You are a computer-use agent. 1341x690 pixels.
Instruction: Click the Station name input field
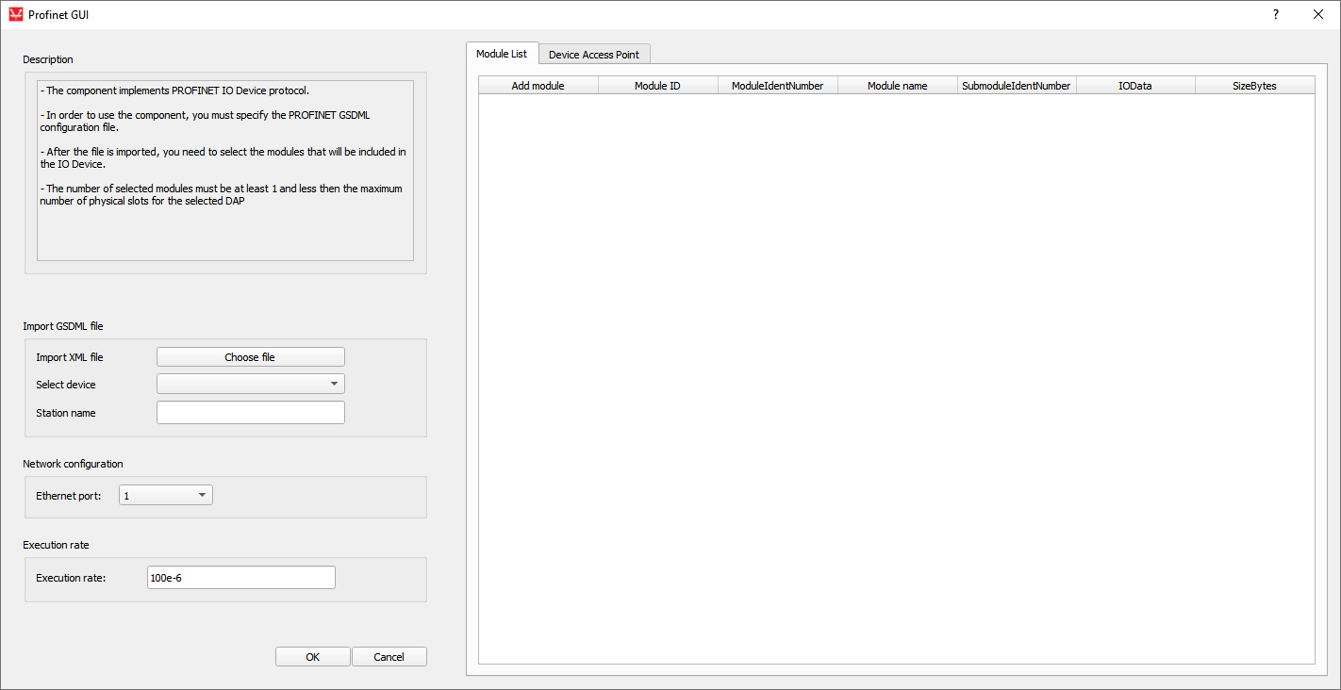coord(250,413)
